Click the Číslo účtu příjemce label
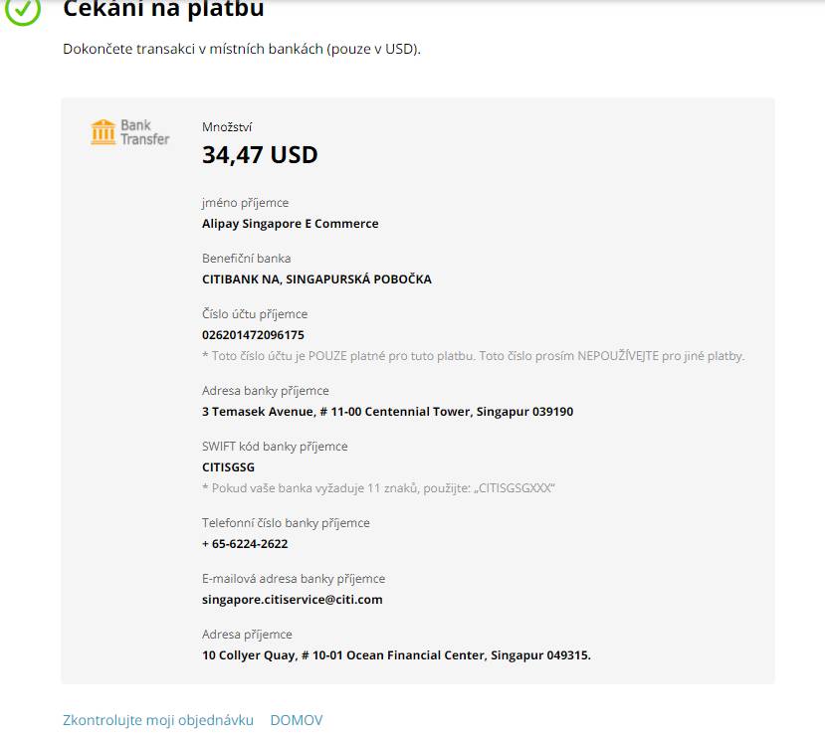 point(255,314)
